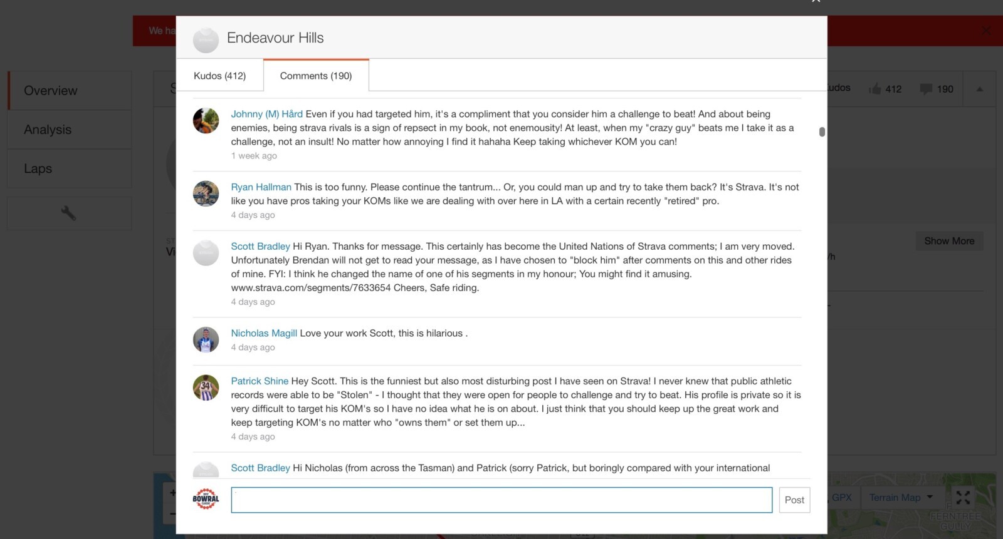The image size is (1003, 539).
Task: Click '4 days ago' under Nicholas Magill's comment
Action: pos(253,347)
